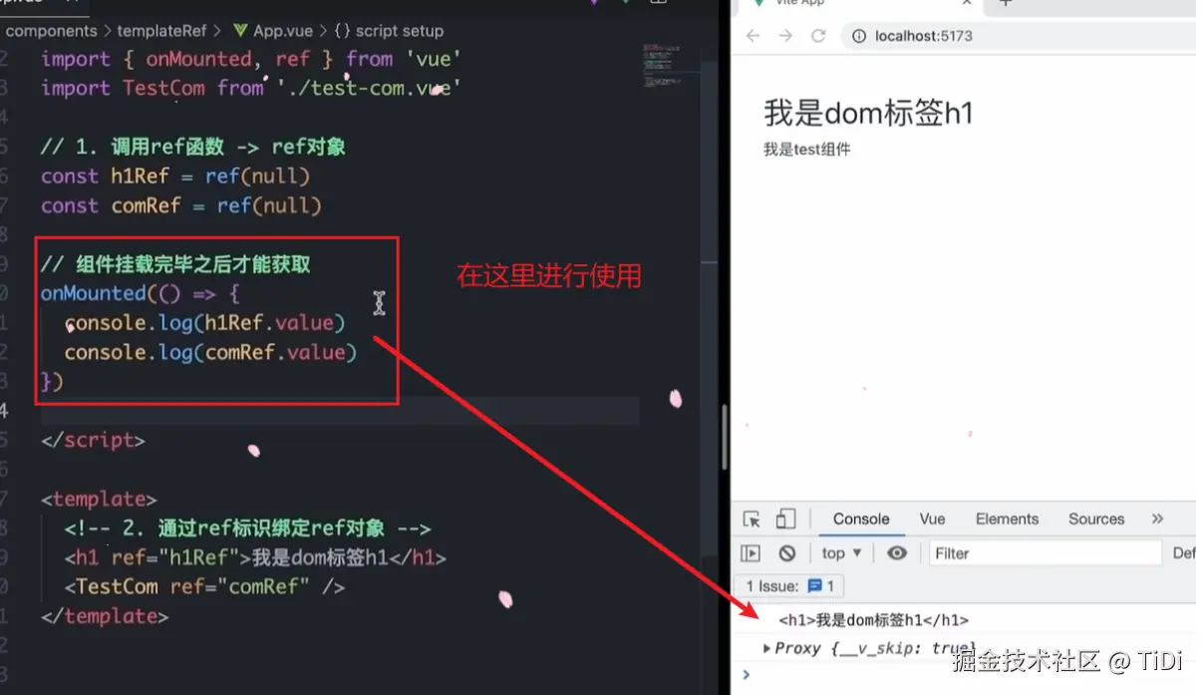This screenshot has height=695, width=1203.
Task: Place cursor on import TestCom line
Action: click(251, 88)
